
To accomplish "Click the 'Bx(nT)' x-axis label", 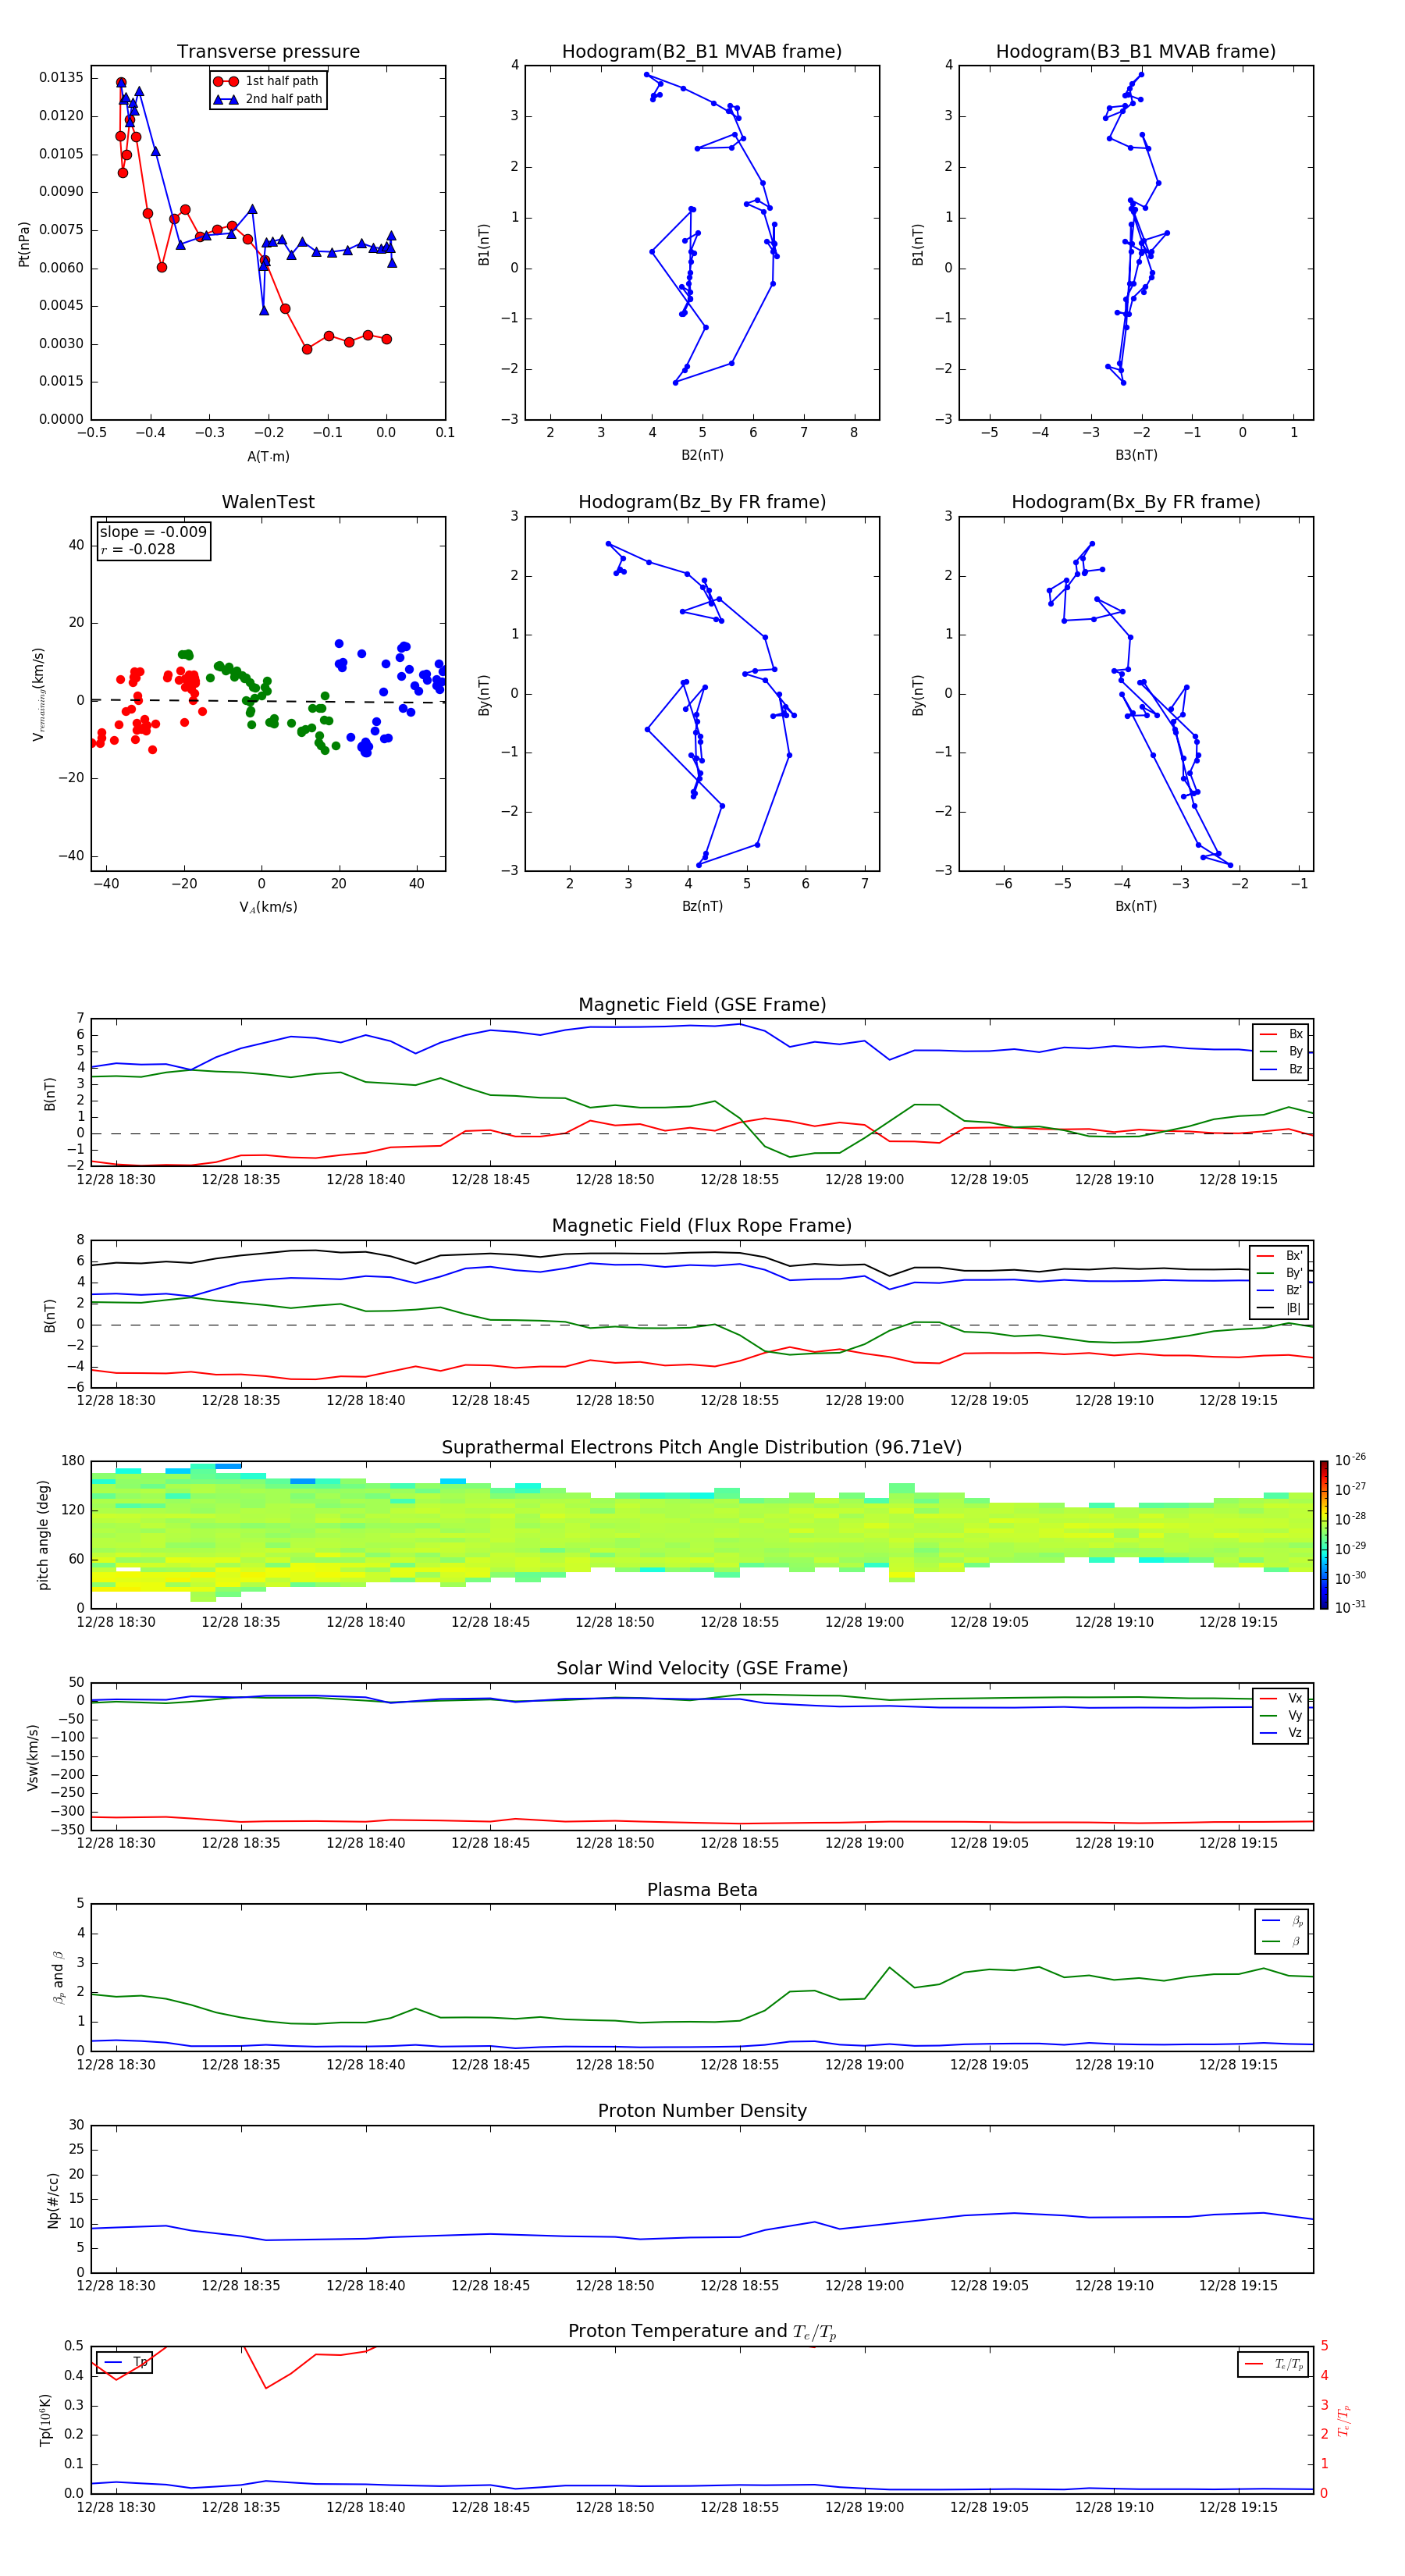I will click(1136, 906).
